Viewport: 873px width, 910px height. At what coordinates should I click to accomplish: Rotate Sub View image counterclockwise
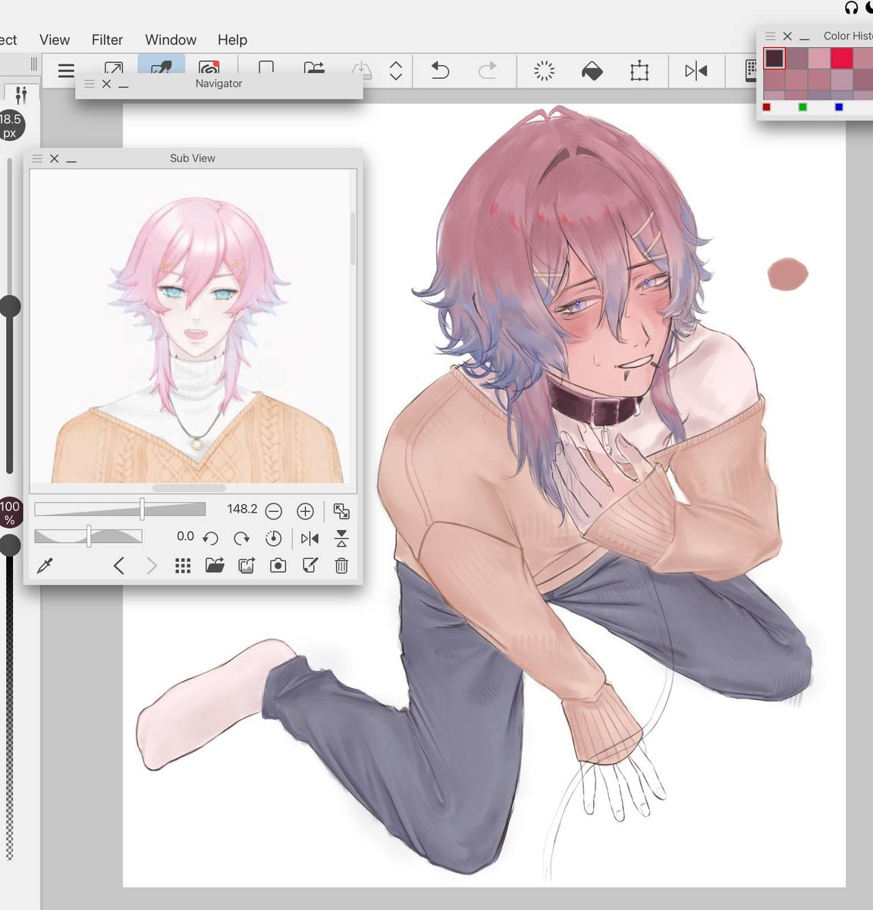tap(210, 538)
